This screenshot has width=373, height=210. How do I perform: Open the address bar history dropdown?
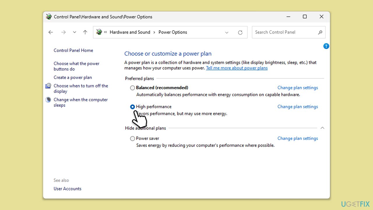click(x=227, y=32)
